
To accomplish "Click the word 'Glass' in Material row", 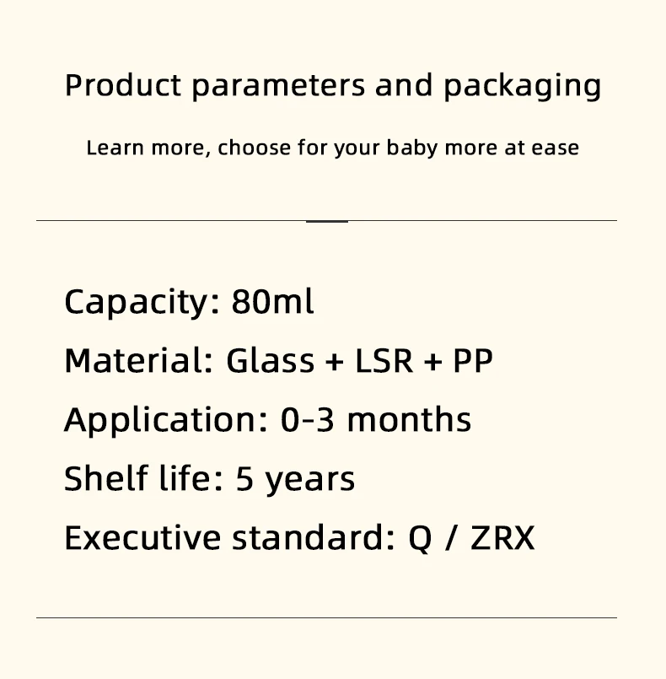I will coord(270,361).
